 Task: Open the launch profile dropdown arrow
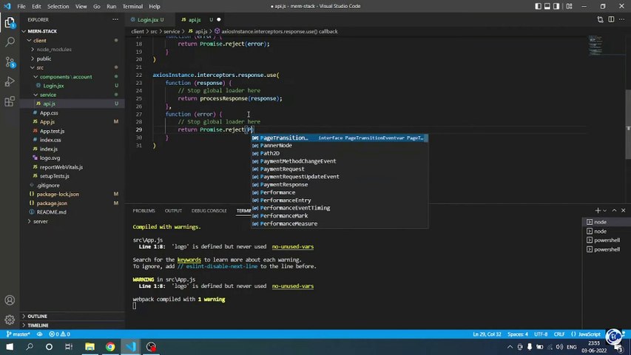pos(604,211)
